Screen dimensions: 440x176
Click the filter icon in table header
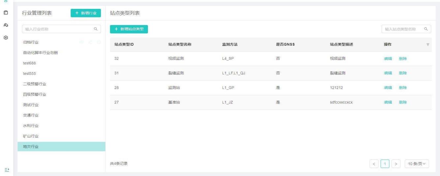pos(428,45)
